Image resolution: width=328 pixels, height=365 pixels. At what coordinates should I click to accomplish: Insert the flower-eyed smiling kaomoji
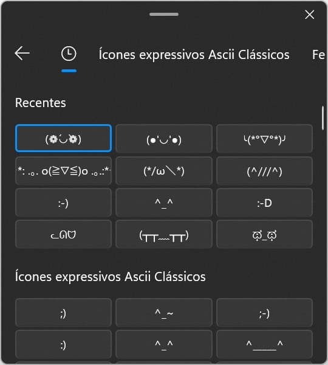point(63,138)
